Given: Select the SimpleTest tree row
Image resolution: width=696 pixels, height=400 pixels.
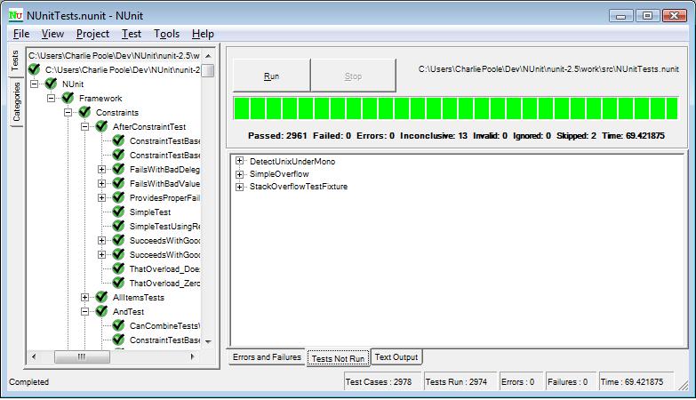Looking at the screenshot, I should [x=149, y=212].
